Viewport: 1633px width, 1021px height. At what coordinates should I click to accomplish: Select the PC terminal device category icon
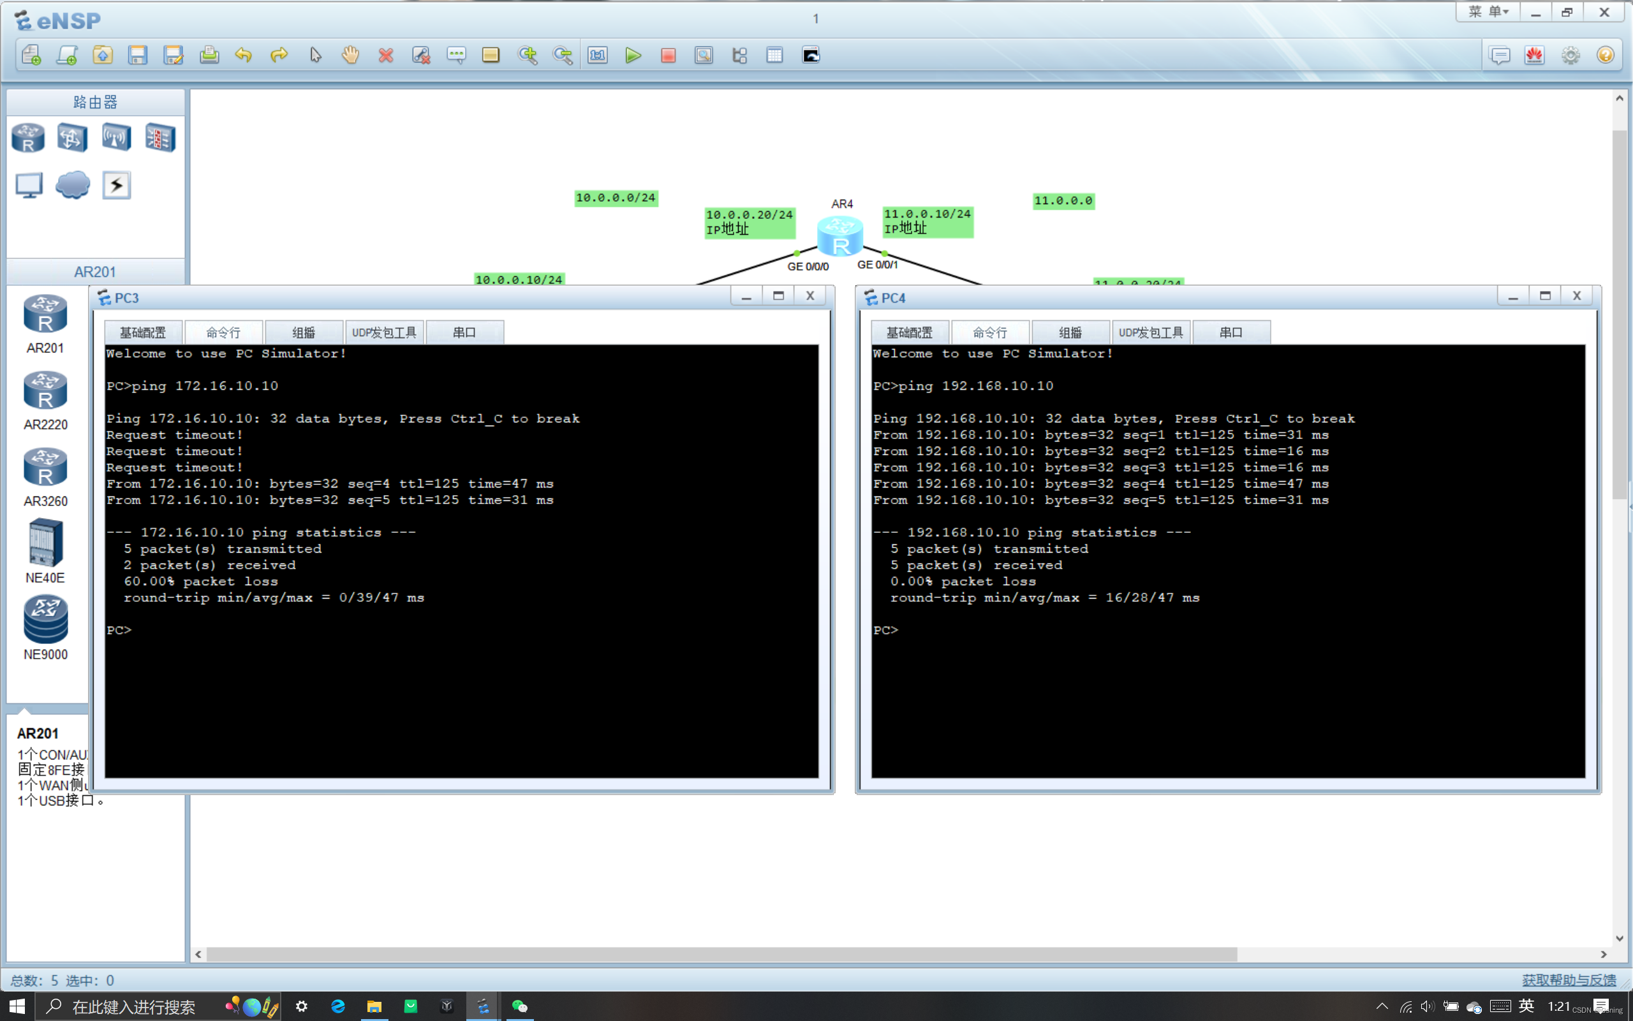pyautogui.click(x=29, y=185)
